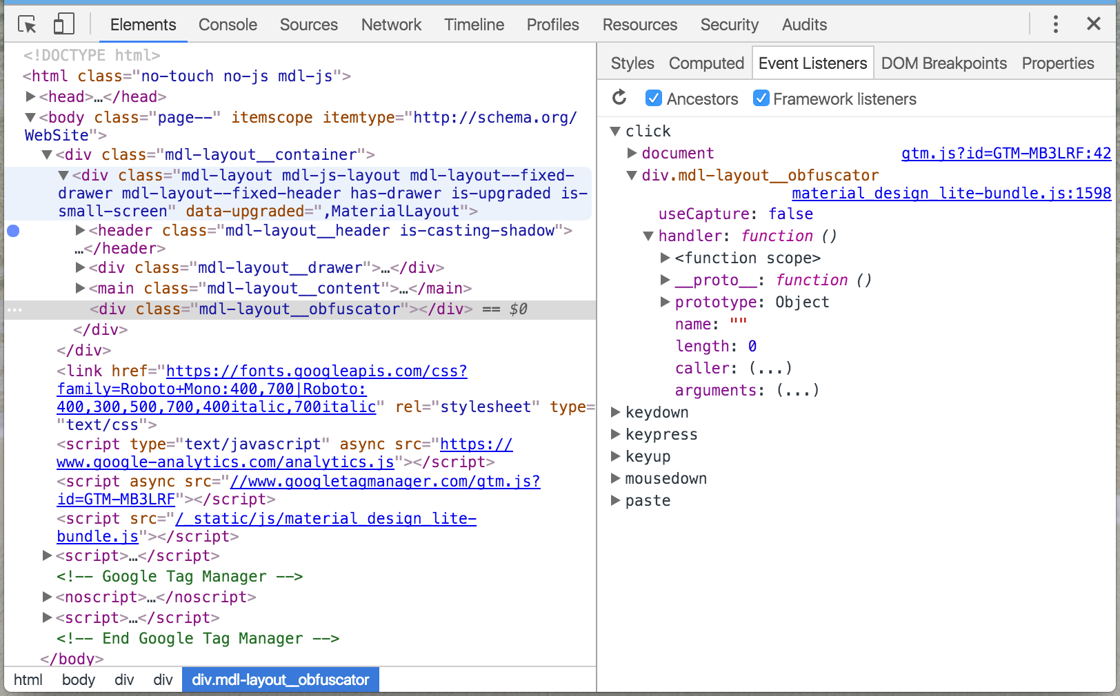Open the Profiles tab
1120x696 pixels.
point(552,25)
